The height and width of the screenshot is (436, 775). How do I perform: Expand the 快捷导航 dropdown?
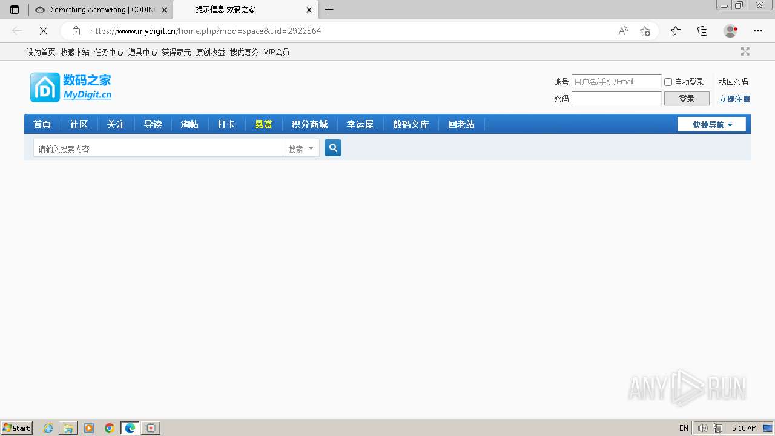click(x=711, y=125)
